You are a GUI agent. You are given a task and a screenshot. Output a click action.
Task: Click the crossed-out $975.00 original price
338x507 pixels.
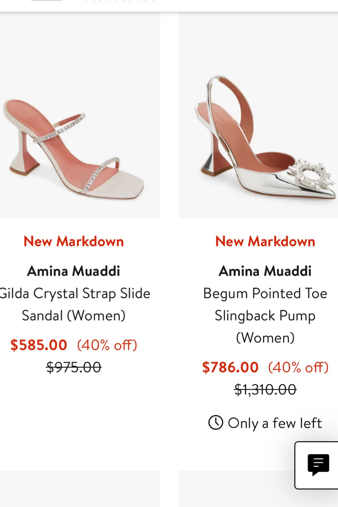coord(74,367)
